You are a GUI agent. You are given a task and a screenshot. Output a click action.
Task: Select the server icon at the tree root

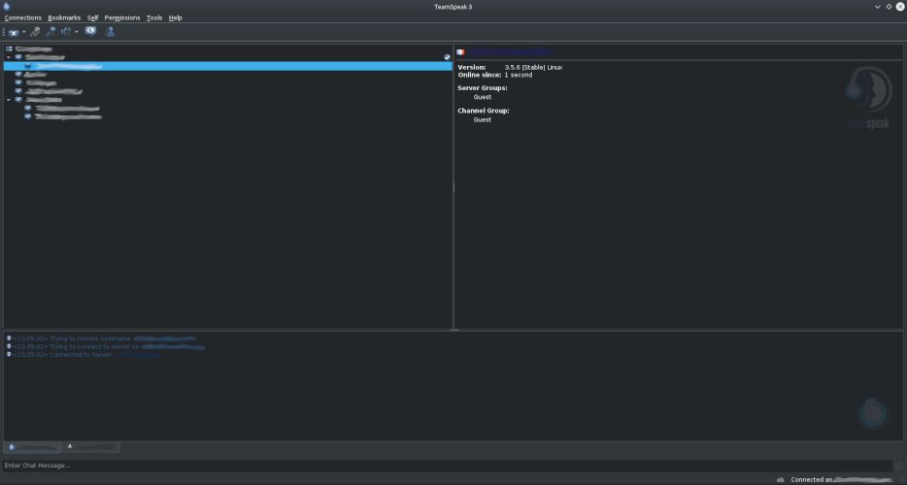click(x=9, y=49)
